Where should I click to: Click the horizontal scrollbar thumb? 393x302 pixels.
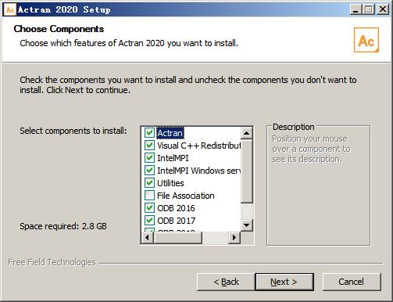(x=177, y=238)
